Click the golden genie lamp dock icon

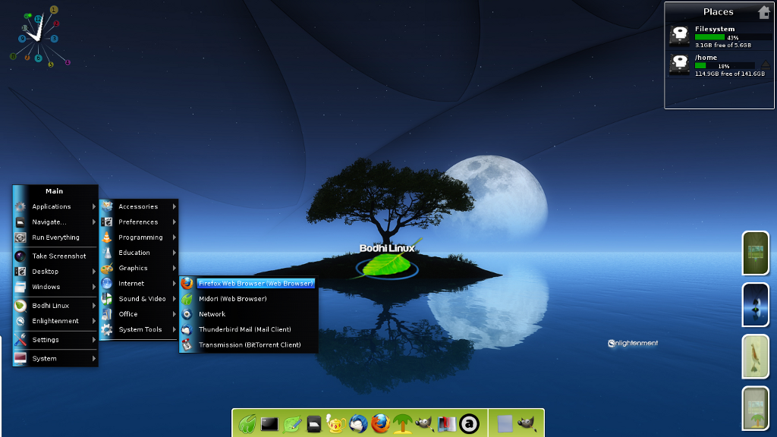tap(336, 424)
